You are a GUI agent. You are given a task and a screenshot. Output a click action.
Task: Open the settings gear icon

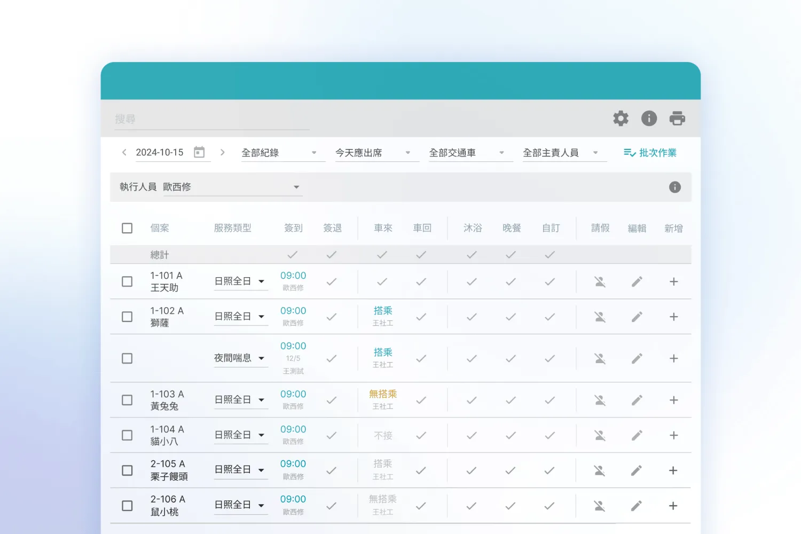[621, 118]
